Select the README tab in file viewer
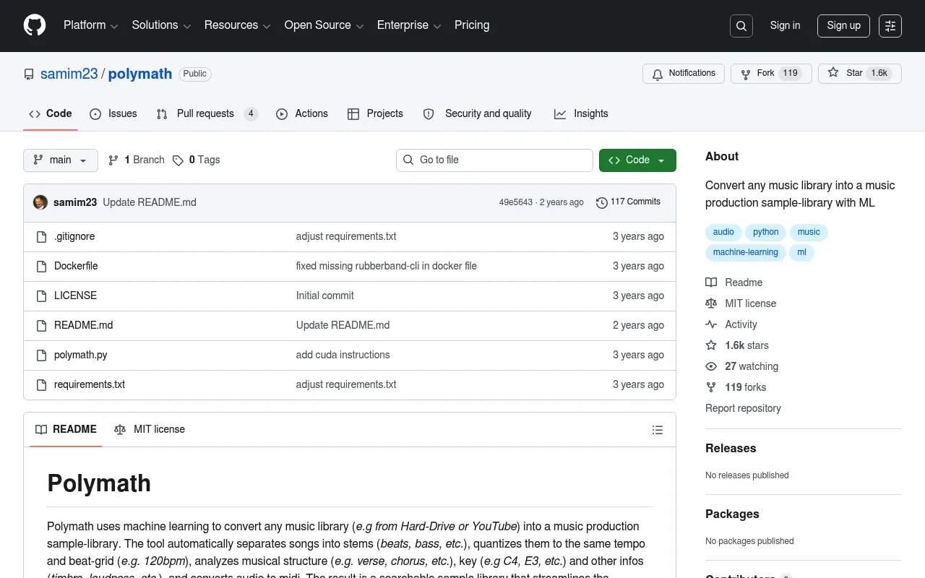This screenshot has width=925, height=578. 66,430
